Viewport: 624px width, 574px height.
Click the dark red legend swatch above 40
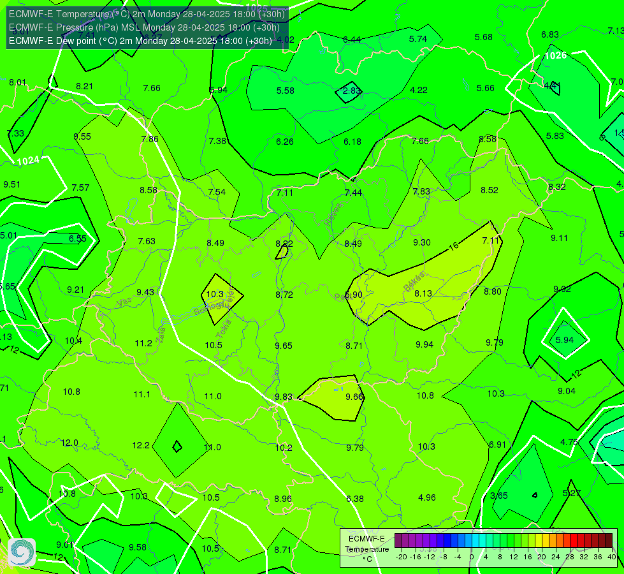pos(609,541)
